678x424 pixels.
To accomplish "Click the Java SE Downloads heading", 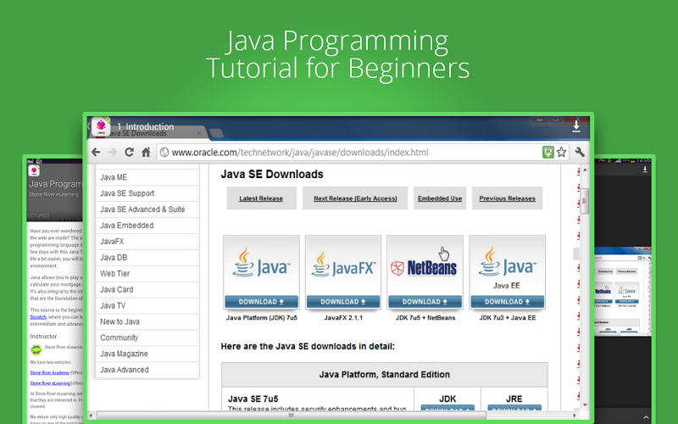I will (272, 175).
